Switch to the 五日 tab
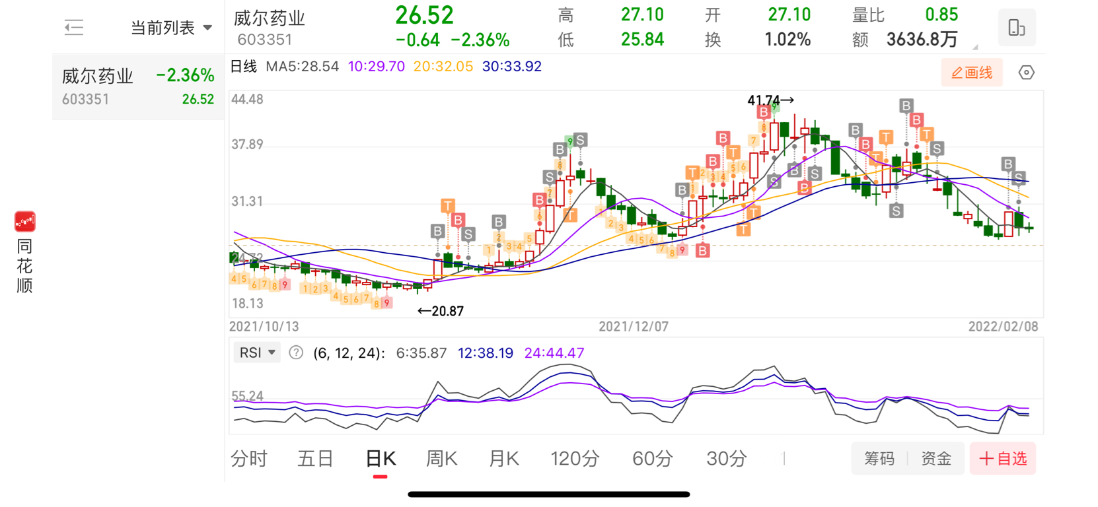Viewport: 1098px width, 507px height. 315,458
